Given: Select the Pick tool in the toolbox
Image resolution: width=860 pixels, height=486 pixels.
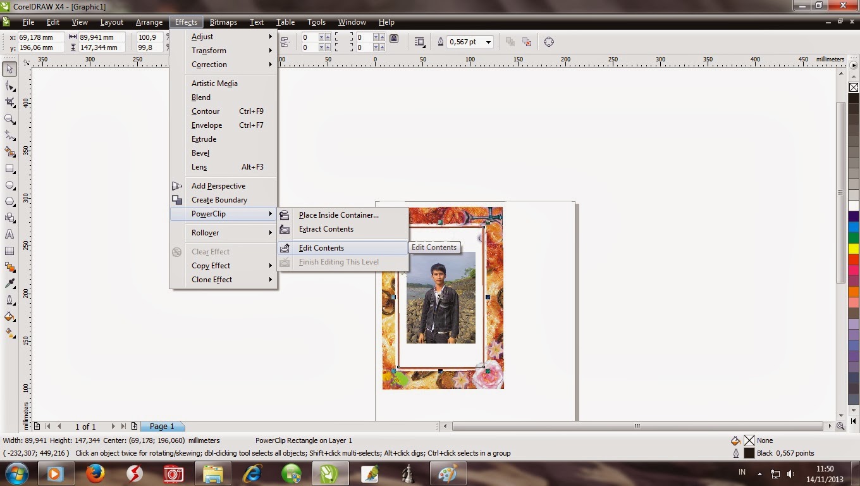Looking at the screenshot, I should point(9,69).
